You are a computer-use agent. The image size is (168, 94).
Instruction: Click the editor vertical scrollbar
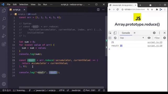coord(106,36)
